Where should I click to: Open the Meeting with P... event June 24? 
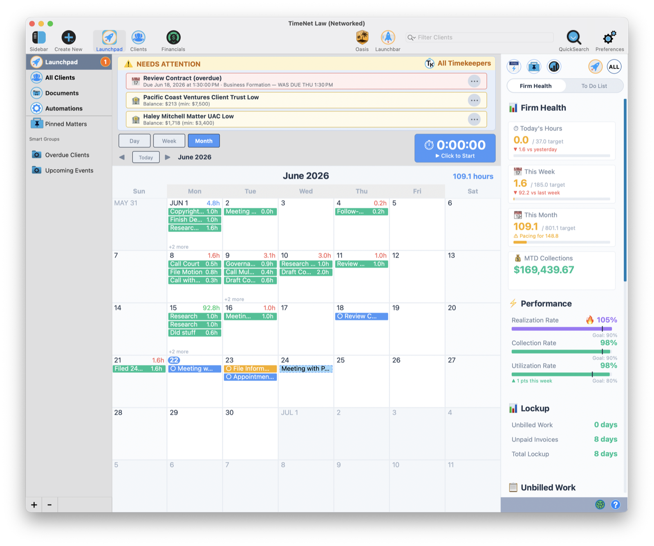pyautogui.click(x=306, y=369)
